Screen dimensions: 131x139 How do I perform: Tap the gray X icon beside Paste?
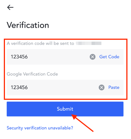[101, 87]
